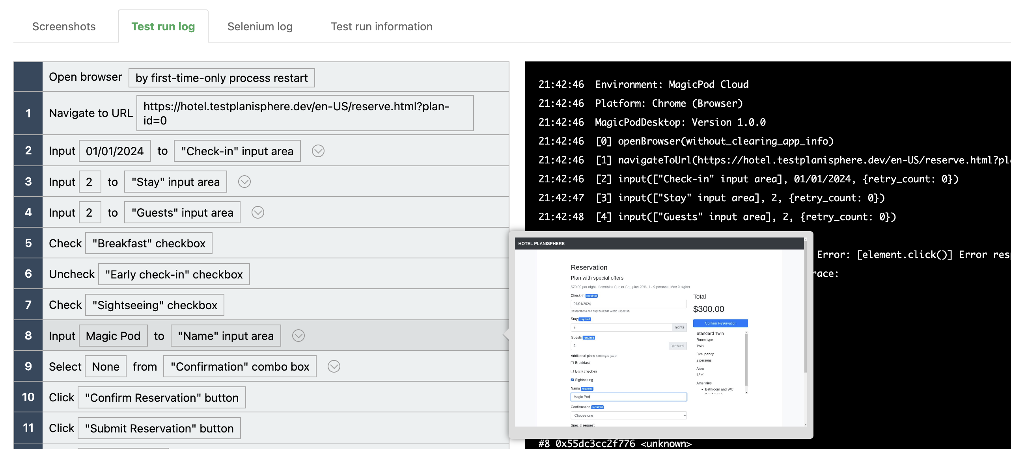Image resolution: width=1011 pixels, height=449 pixels.
Task: Click the "Check-in" input area element box
Action: 237,151
